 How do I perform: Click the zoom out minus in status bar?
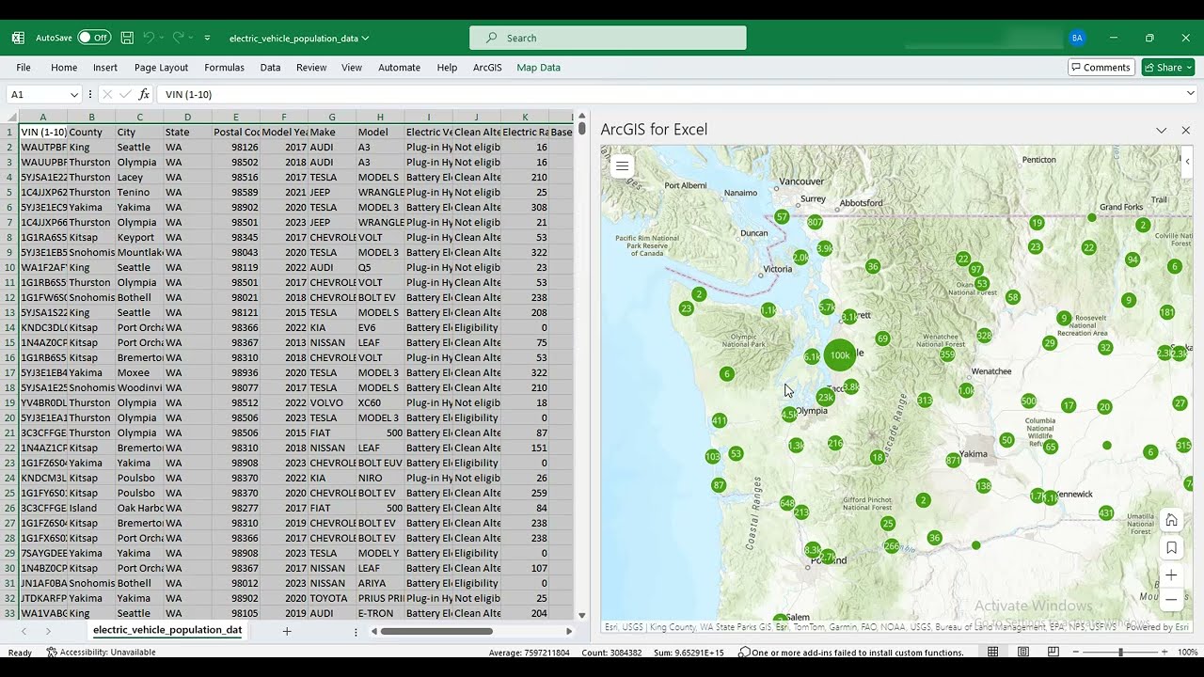pyautogui.click(x=1075, y=652)
